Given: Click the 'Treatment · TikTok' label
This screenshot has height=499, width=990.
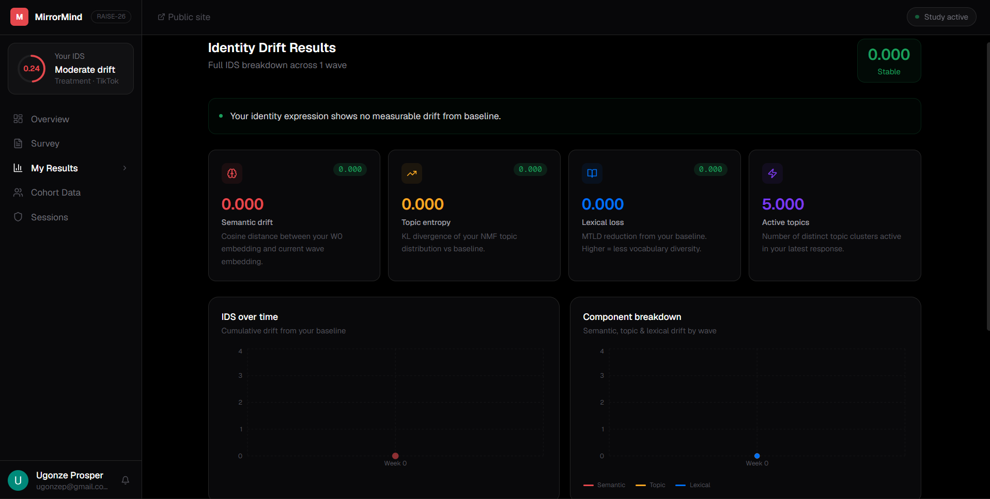Looking at the screenshot, I should coord(87,81).
